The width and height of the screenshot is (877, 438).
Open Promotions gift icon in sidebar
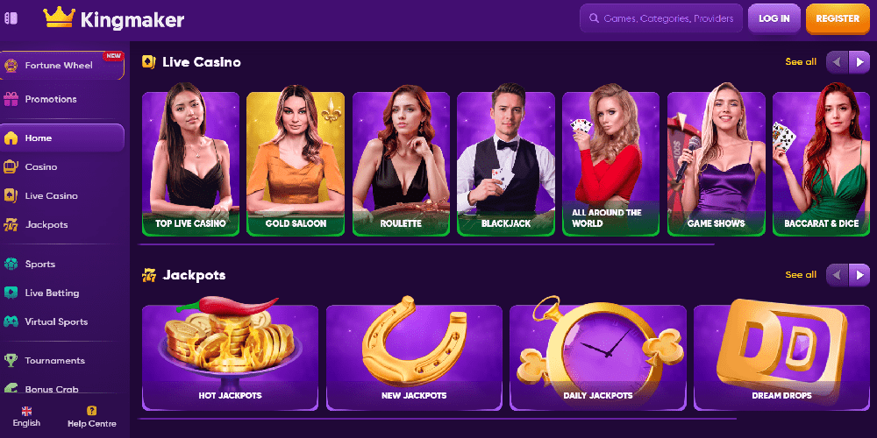[11, 99]
